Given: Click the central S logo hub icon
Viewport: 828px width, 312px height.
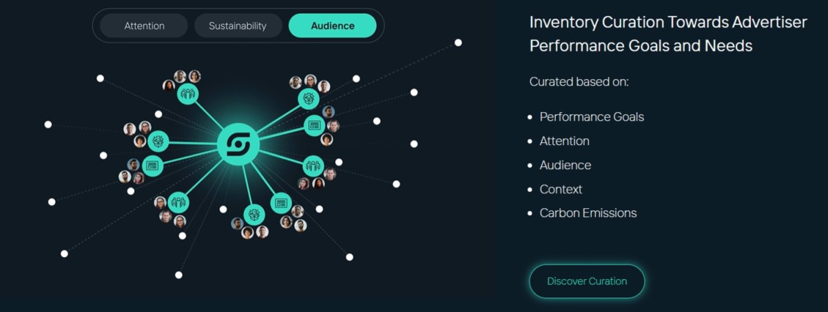Looking at the screenshot, I should pyautogui.click(x=238, y=144).
